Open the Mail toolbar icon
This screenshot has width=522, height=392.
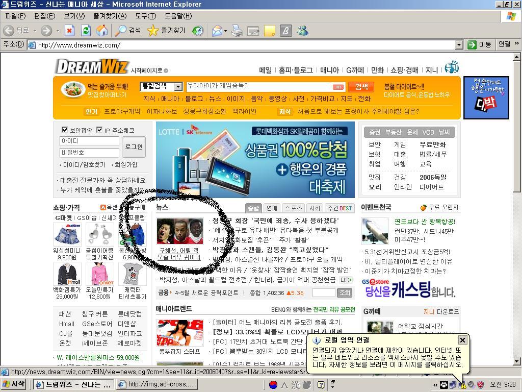coord(217,31)
